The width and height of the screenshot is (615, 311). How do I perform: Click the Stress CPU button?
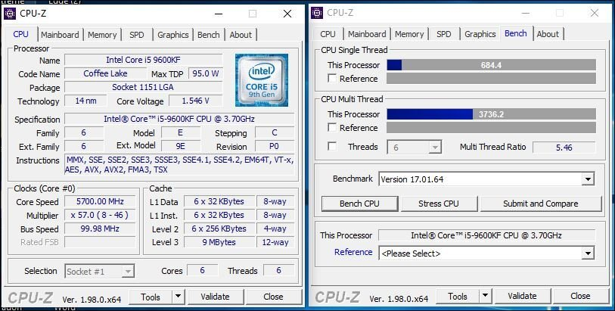439,204
